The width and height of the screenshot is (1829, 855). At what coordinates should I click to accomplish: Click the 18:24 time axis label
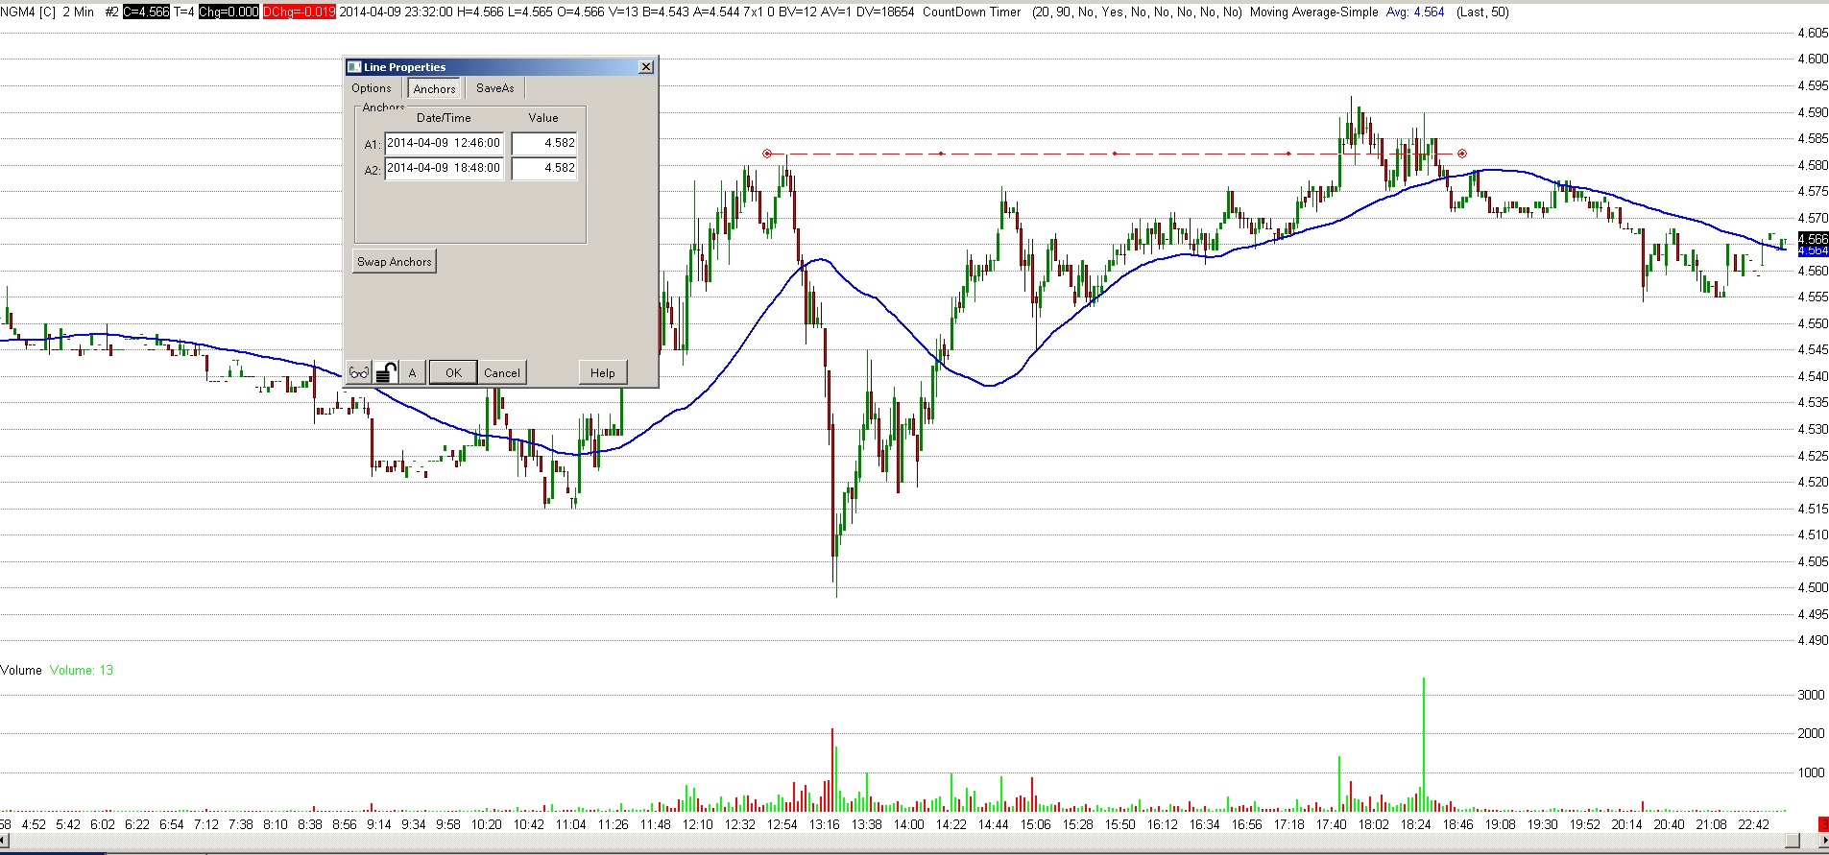1416,824
